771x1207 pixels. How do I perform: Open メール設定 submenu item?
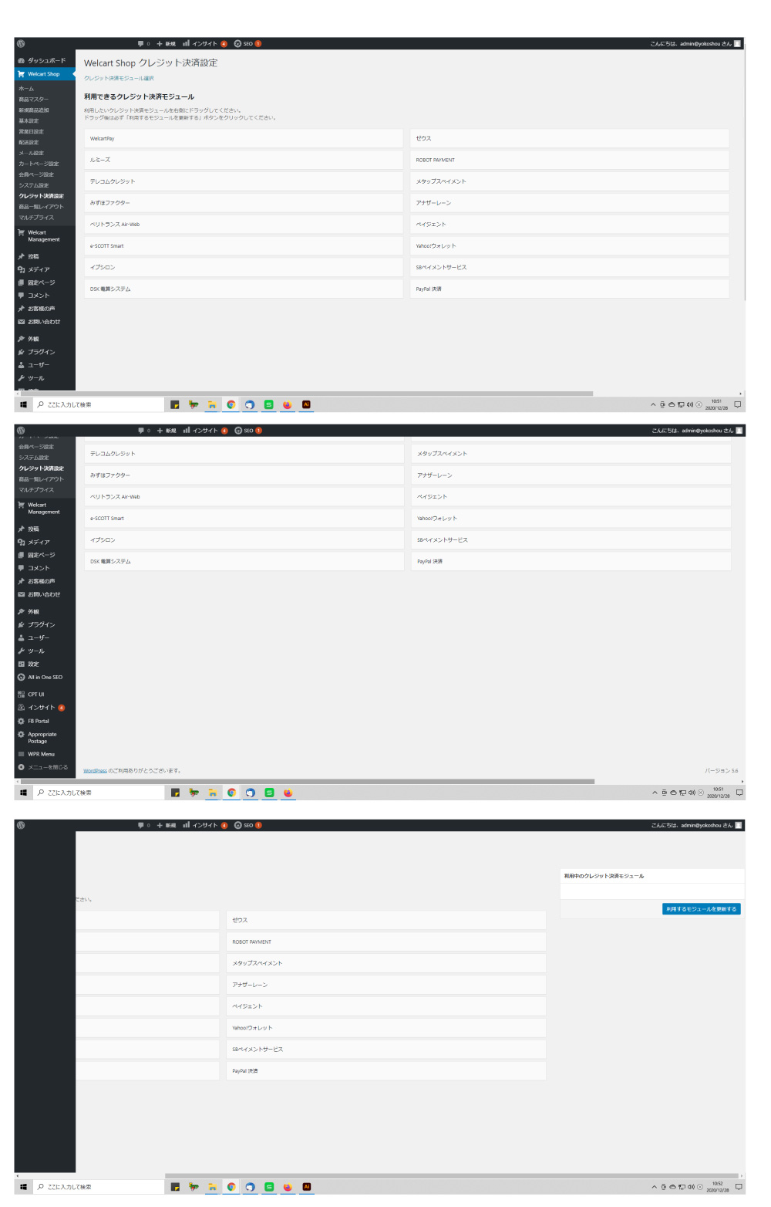point(31,154)
